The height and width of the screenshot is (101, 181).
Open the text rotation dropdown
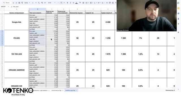click(103, 3)
